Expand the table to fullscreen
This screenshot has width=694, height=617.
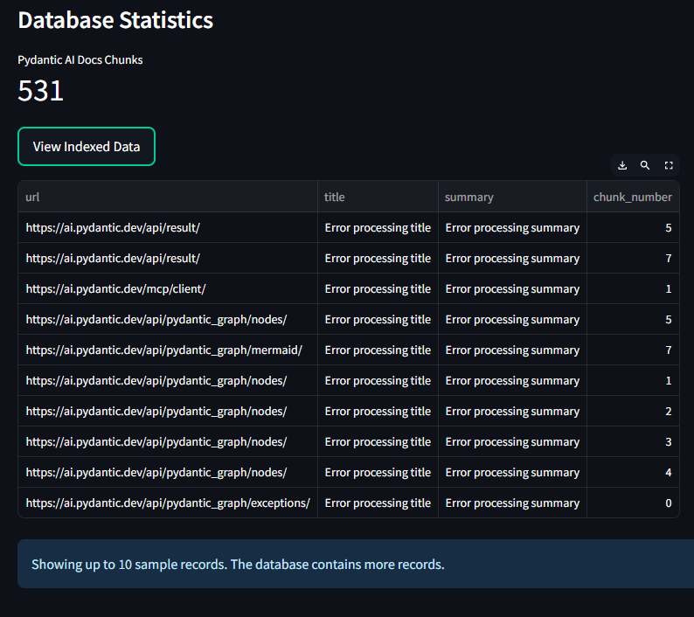[669, 165]
